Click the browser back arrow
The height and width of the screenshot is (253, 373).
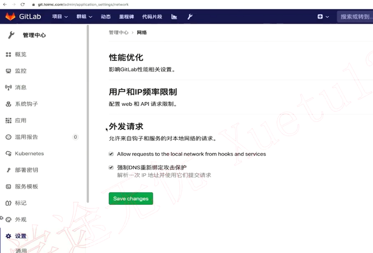5,4
